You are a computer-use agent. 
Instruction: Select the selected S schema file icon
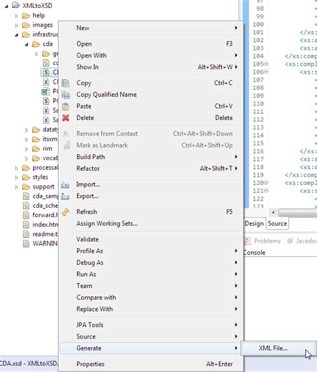(x=46, y=72)
